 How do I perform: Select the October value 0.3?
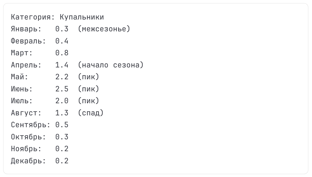click(62, 137)
